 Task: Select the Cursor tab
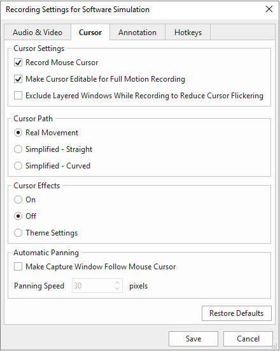pyautogui.click(x=90, y=33)
